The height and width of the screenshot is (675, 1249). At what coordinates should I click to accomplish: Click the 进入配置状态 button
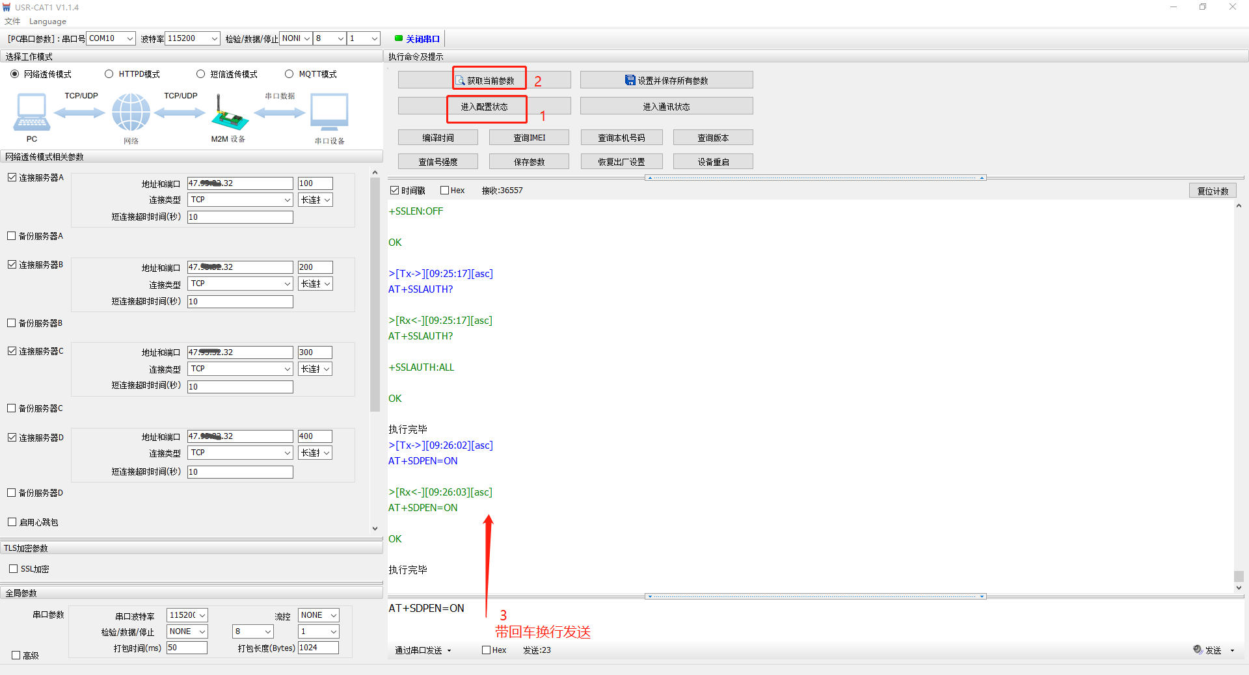pos(484,107)
